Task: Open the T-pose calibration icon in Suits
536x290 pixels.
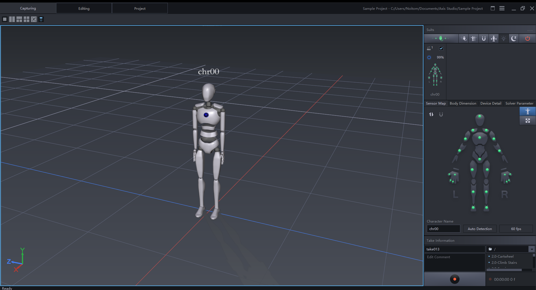Action: pos(473,38)
